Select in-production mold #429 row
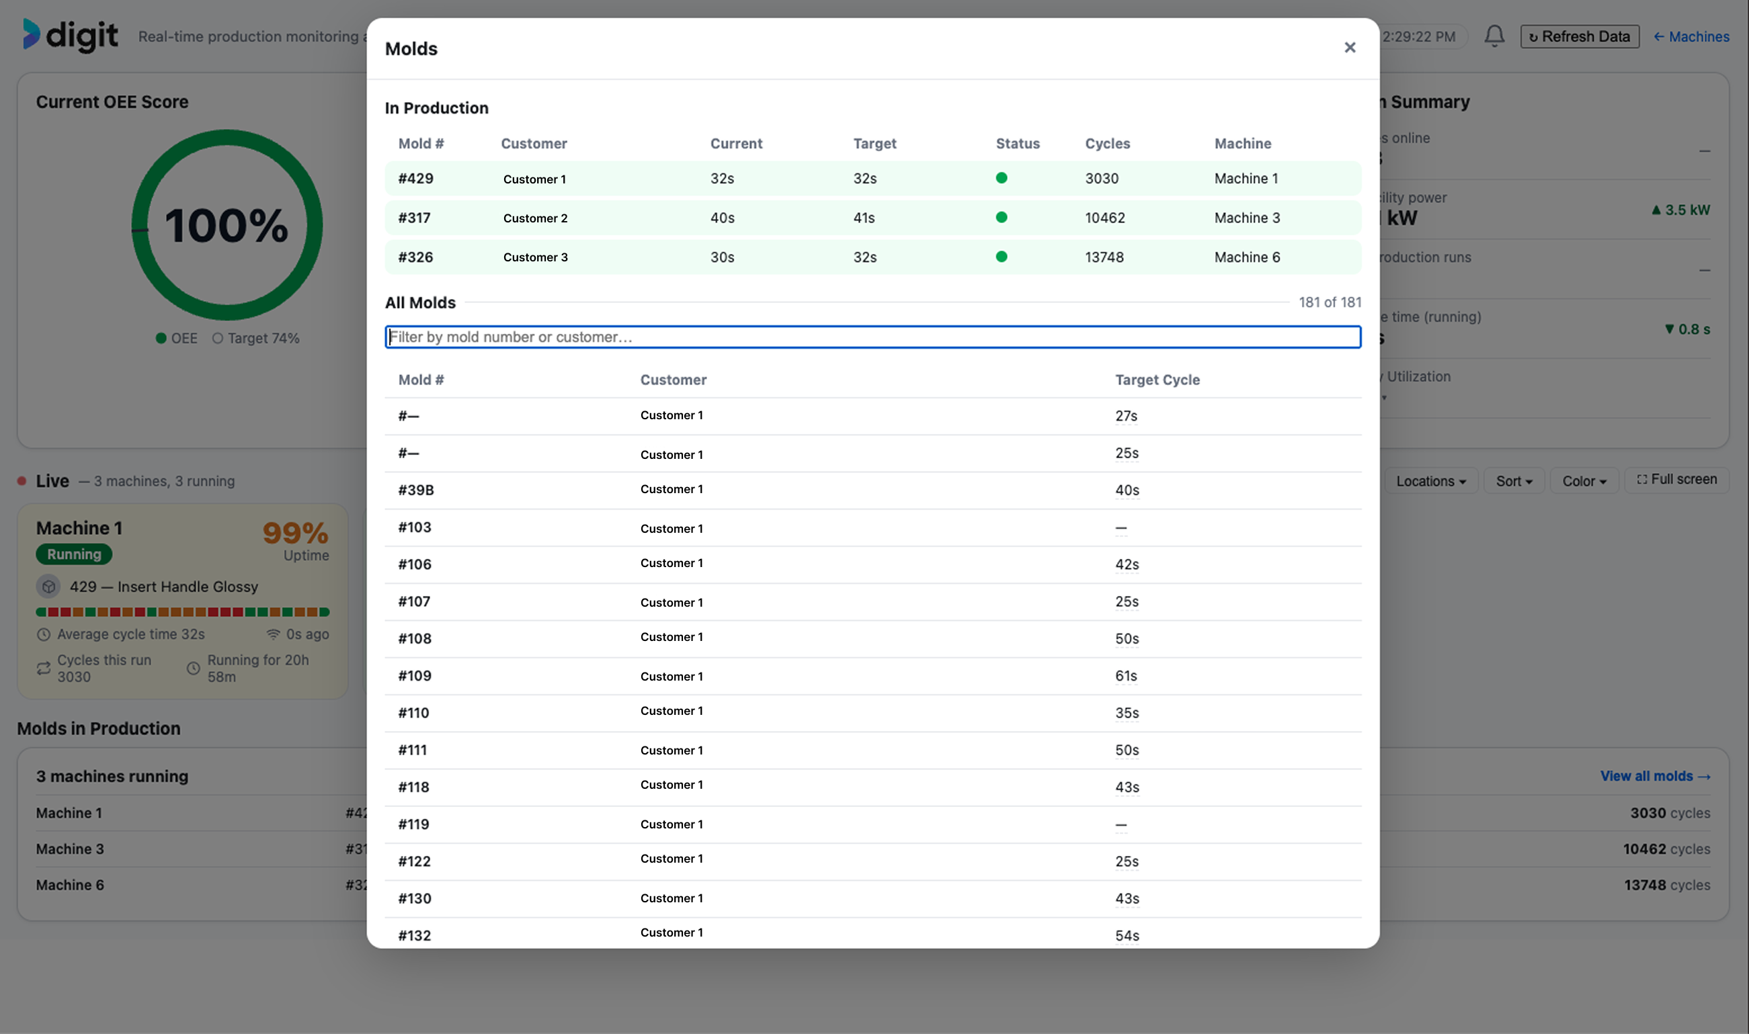 point(872,178)
